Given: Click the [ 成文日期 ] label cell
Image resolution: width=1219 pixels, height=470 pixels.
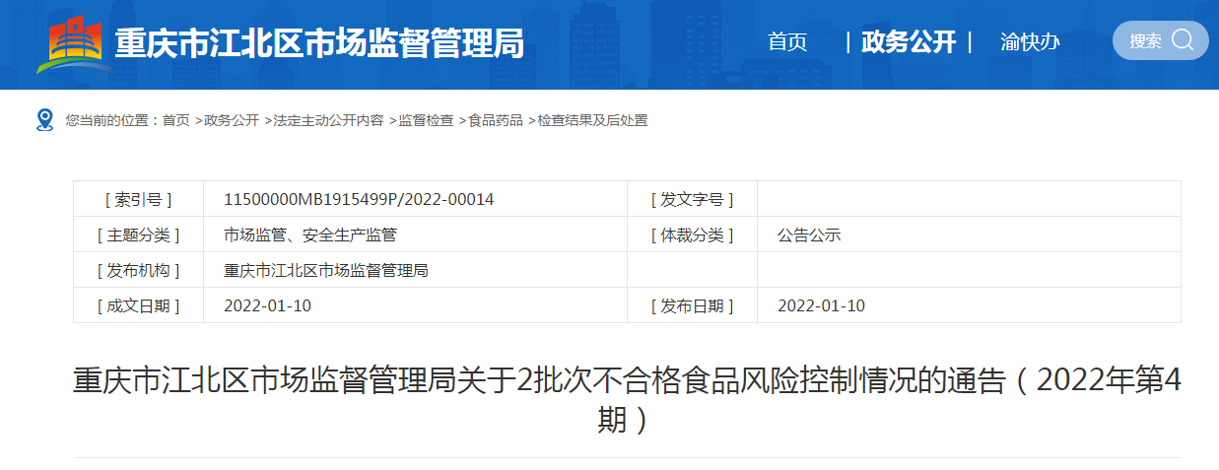Looking at the screenshot, I should point(138,305).
